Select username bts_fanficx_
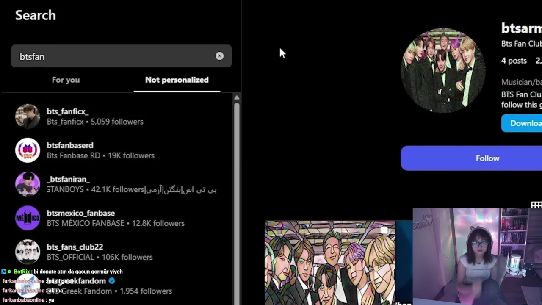The height and width of the screenshot is (305, 542). tap(68, 111)
